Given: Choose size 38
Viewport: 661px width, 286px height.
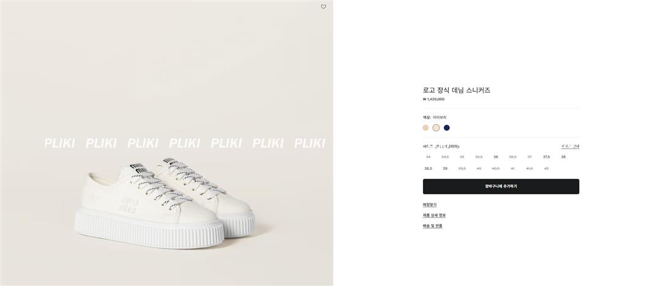Looking at the screenshot, I should tap(563, 157).
